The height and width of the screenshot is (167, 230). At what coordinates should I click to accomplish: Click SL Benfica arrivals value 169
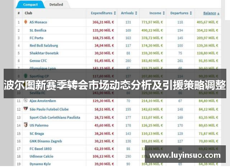[x=128, y=30]
